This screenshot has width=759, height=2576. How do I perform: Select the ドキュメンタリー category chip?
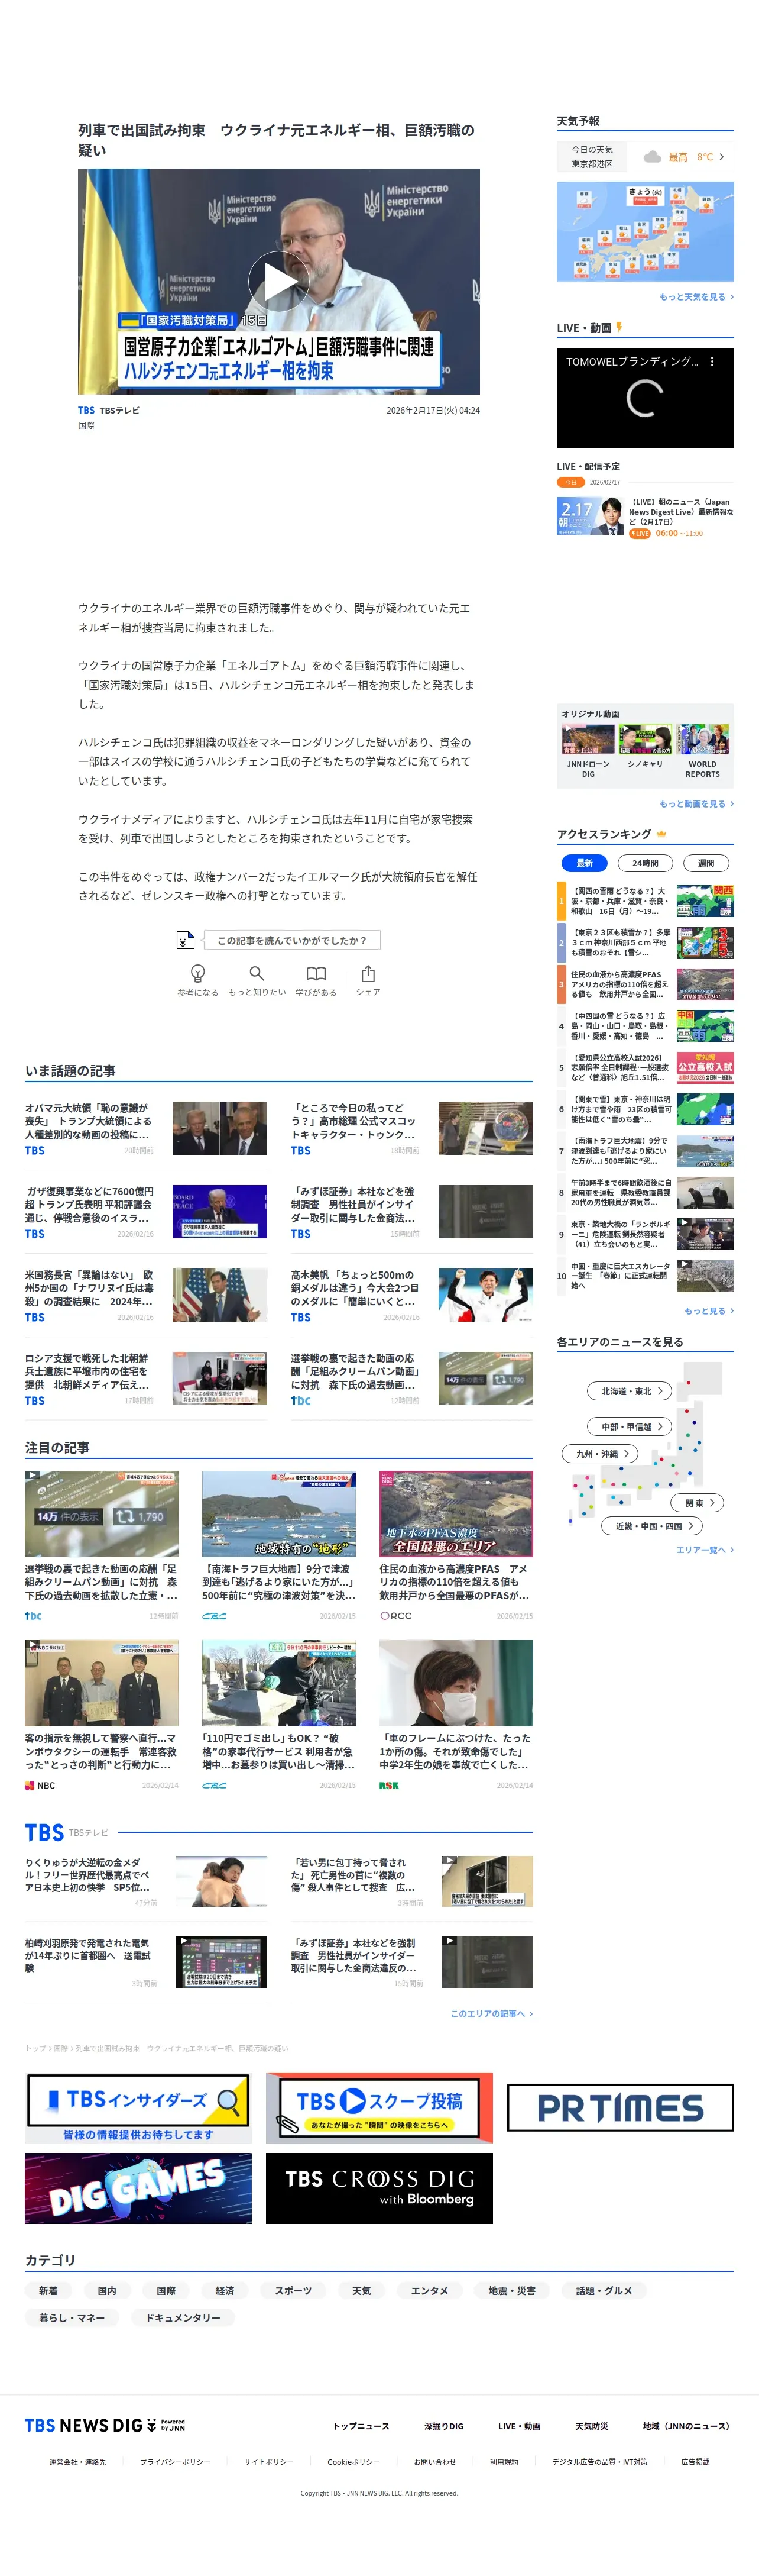coord(183,2318)
